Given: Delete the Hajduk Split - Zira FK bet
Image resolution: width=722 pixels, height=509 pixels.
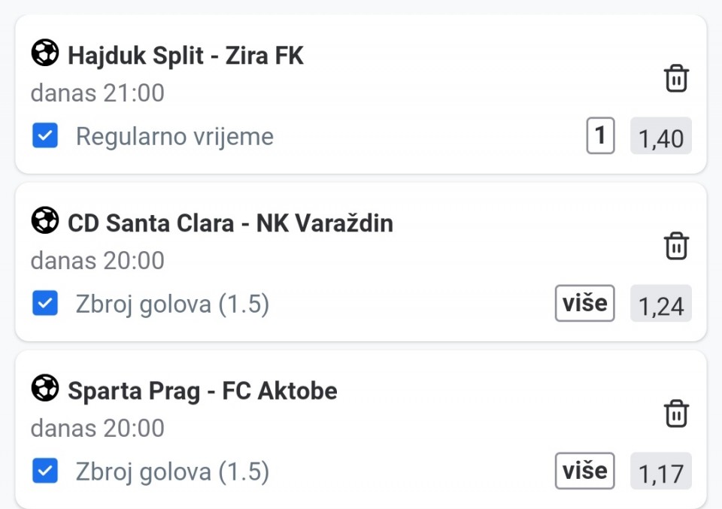Looking at the screenshot, I should tap(676, 78).
